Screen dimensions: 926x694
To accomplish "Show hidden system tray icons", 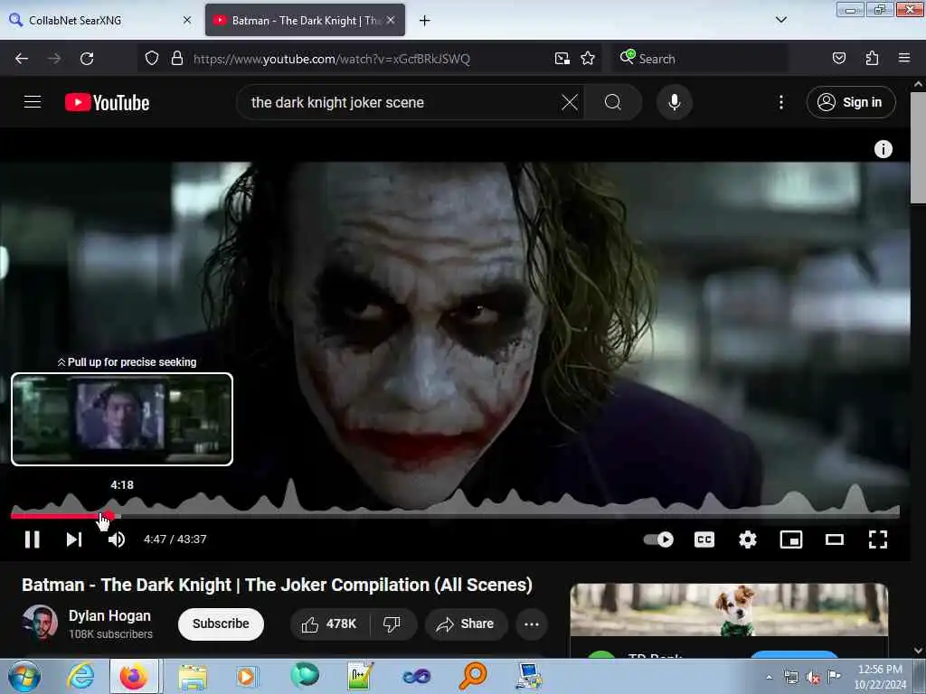I will pos(769,677).
